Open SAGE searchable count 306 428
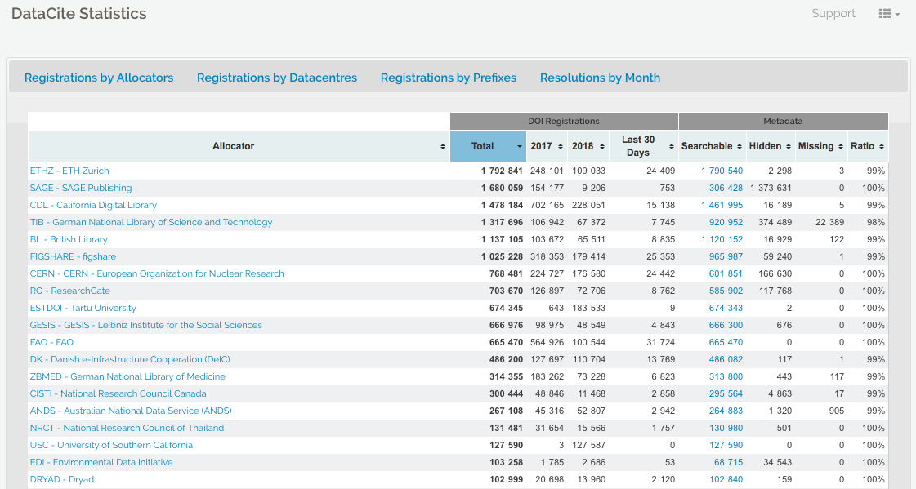 [726, 188]
